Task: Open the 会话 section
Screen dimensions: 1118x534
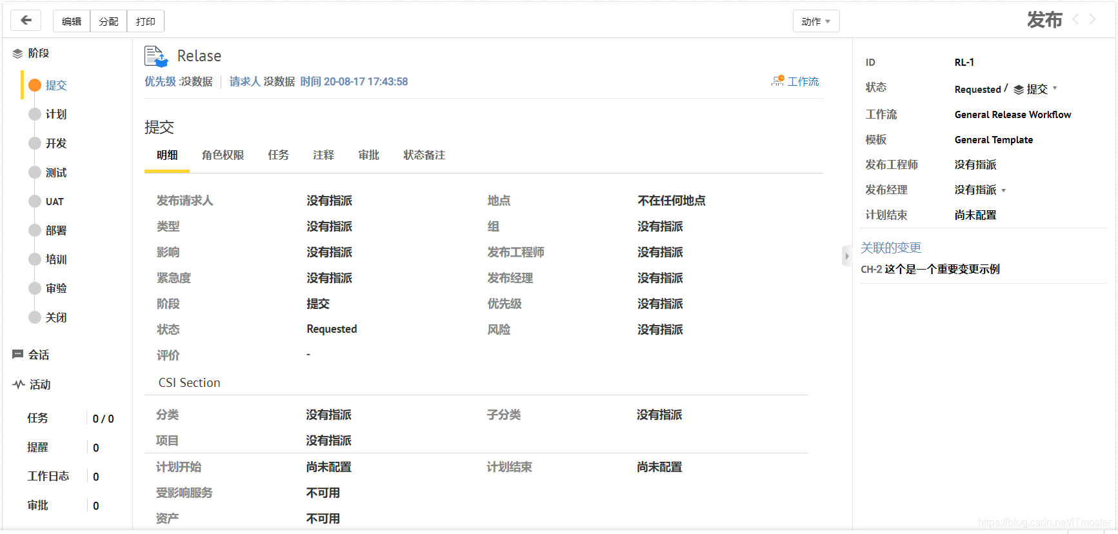Action: click(x=39, y=355)
